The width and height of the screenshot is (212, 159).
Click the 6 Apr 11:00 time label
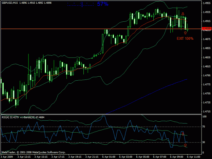[193, 157]
